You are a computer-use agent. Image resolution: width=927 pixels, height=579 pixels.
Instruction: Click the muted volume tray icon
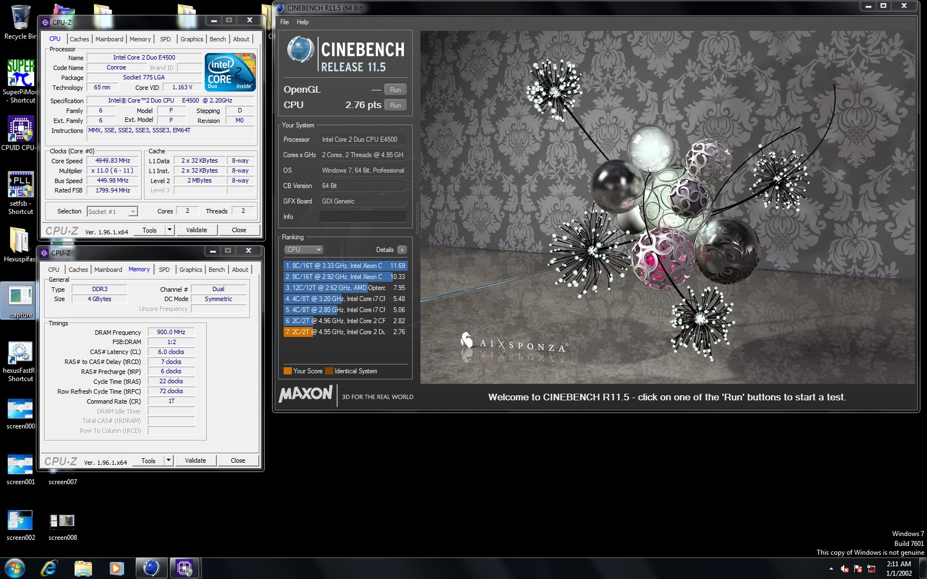pyautogui.click(x=844, y=569)
